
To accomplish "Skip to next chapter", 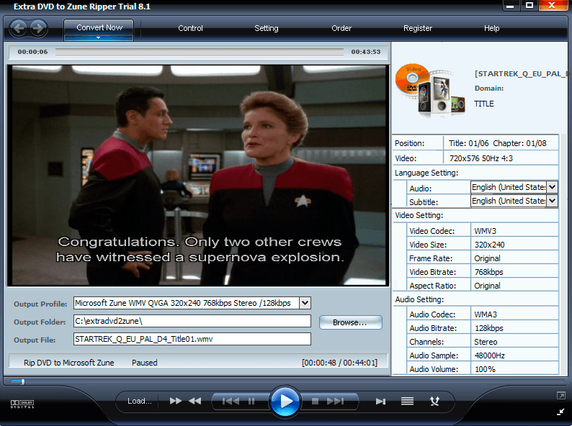I will [335, 402].
